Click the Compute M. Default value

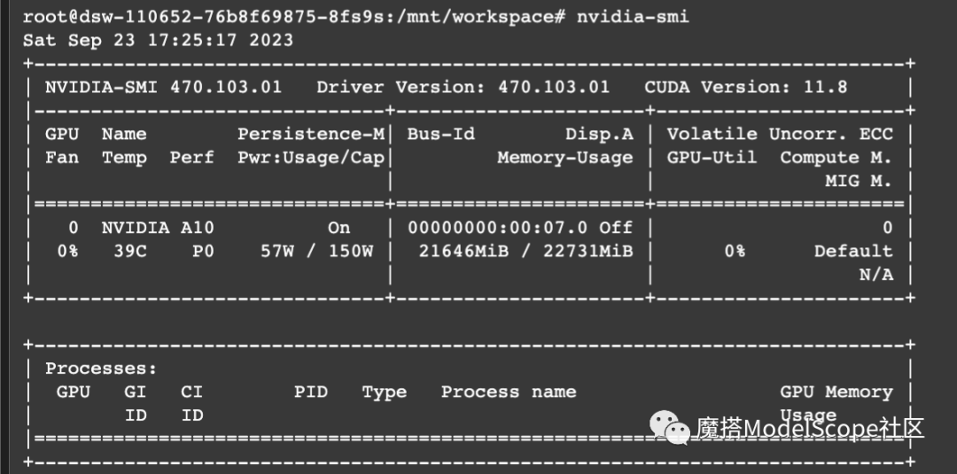click(853, 252)
